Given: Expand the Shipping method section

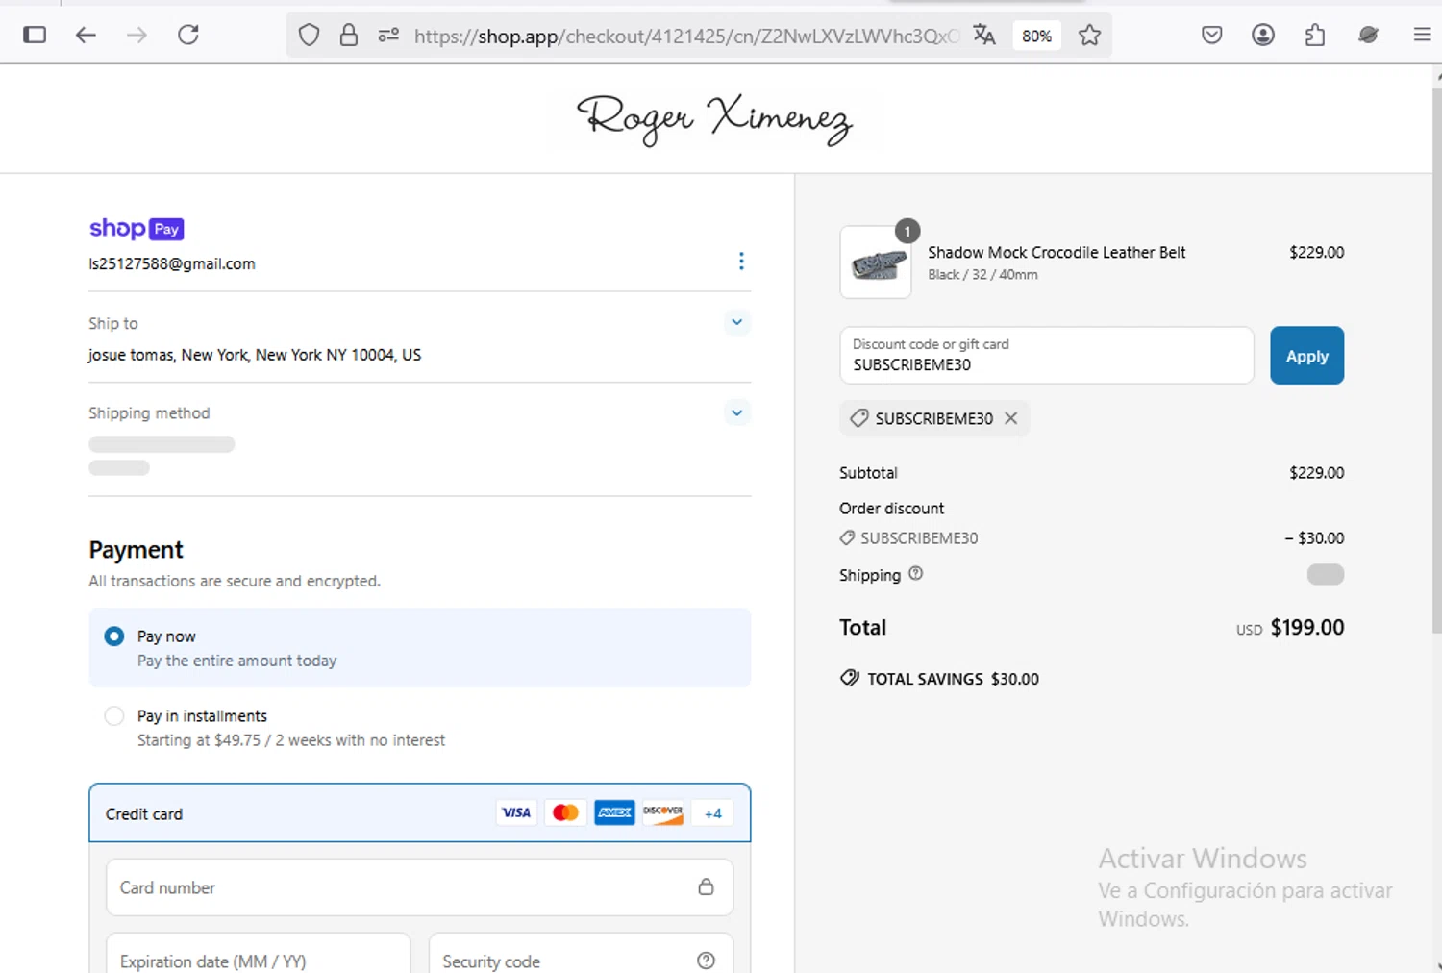Looking at the screenshot, I should 737,412.
